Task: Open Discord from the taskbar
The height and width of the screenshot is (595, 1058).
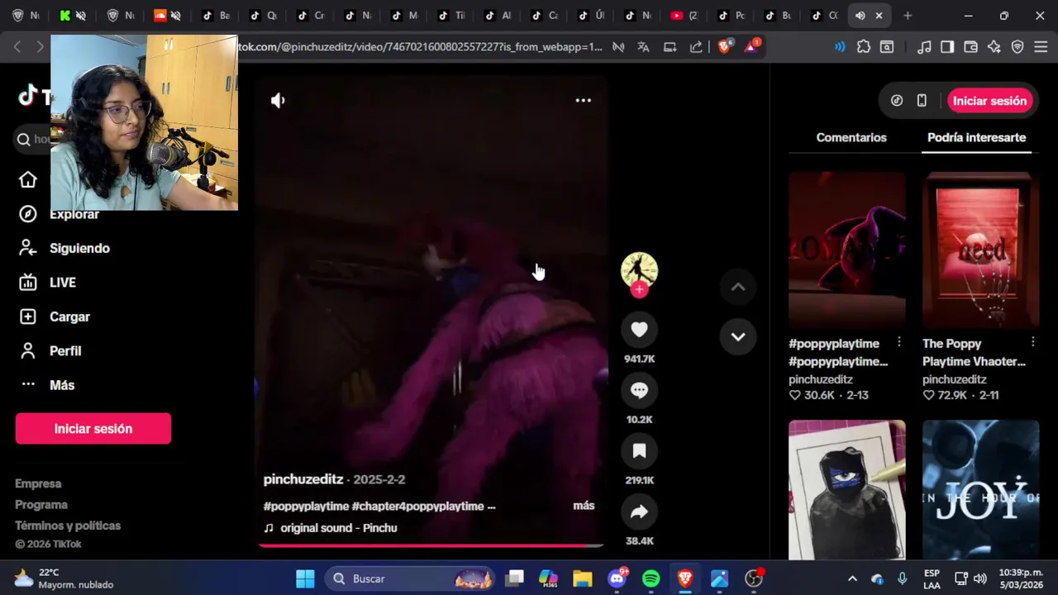Action: pos(617,578)
